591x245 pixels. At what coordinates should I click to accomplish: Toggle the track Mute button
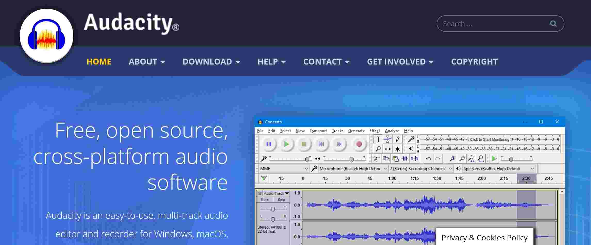pyautogui.click(x=264, y=200)
